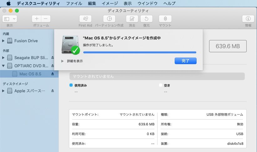Add a volume with the plus button

coord(37,19)
